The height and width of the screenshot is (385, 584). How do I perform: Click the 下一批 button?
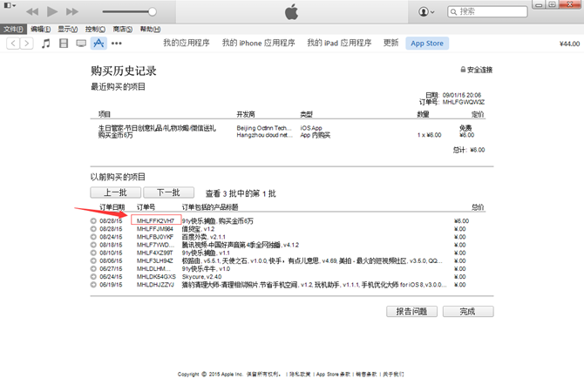[169, 192]
